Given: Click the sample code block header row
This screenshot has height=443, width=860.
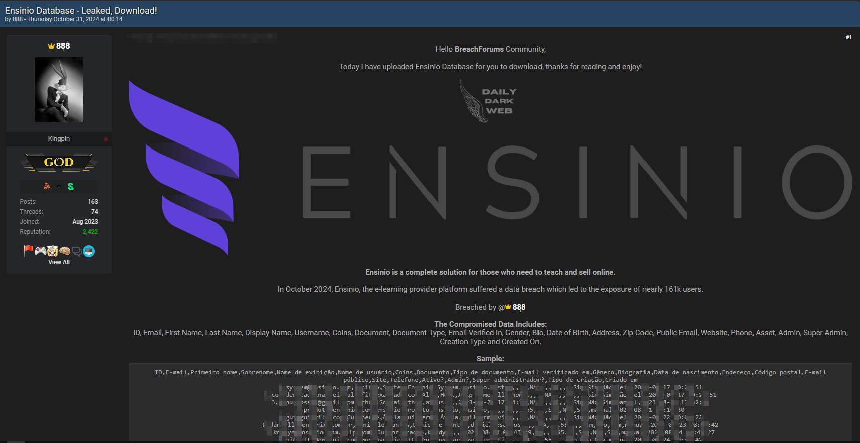Looking at the screenshot, I should pyautogui.click(x=490, y=376).
